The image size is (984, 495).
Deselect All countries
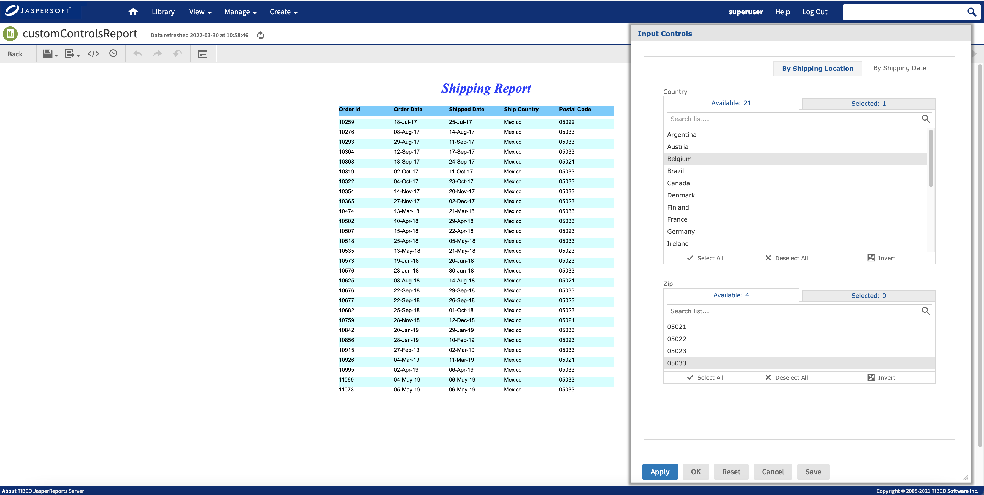click(x=786, y=258)
